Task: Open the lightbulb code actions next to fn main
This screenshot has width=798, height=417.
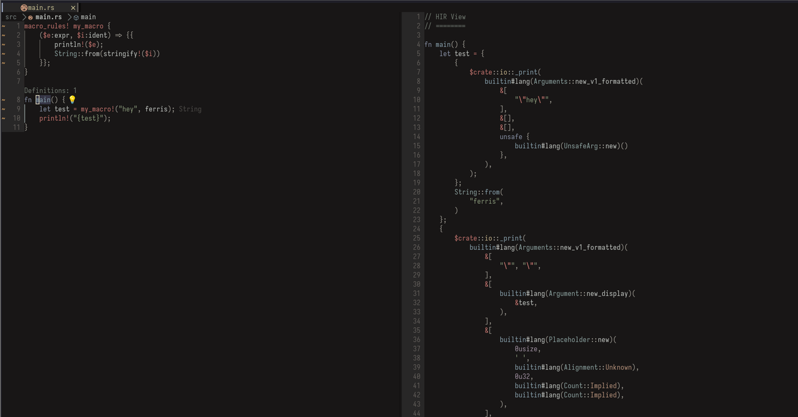Action: click(72, 100)
